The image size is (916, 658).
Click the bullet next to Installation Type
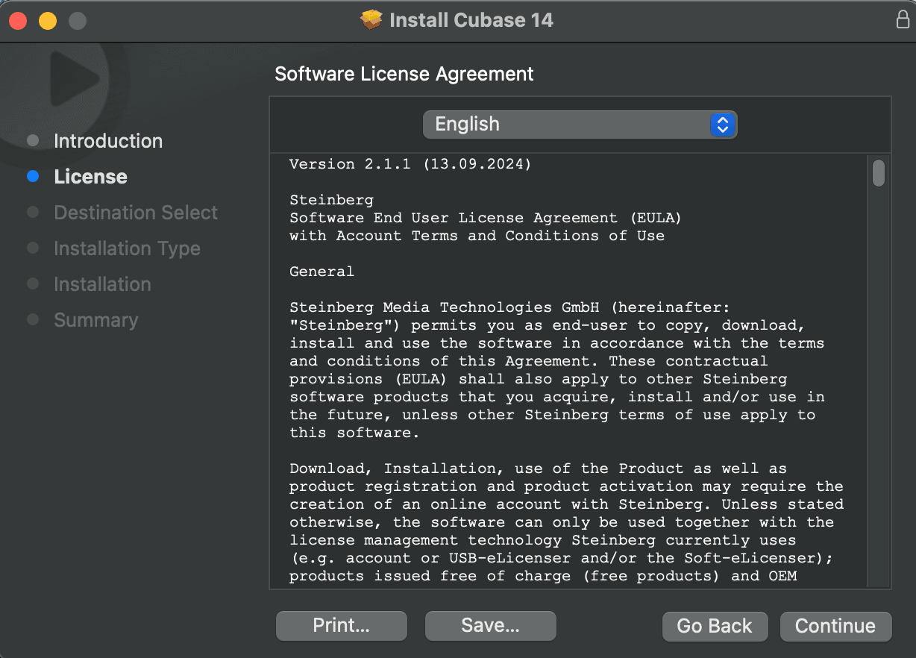pos(33,248)
